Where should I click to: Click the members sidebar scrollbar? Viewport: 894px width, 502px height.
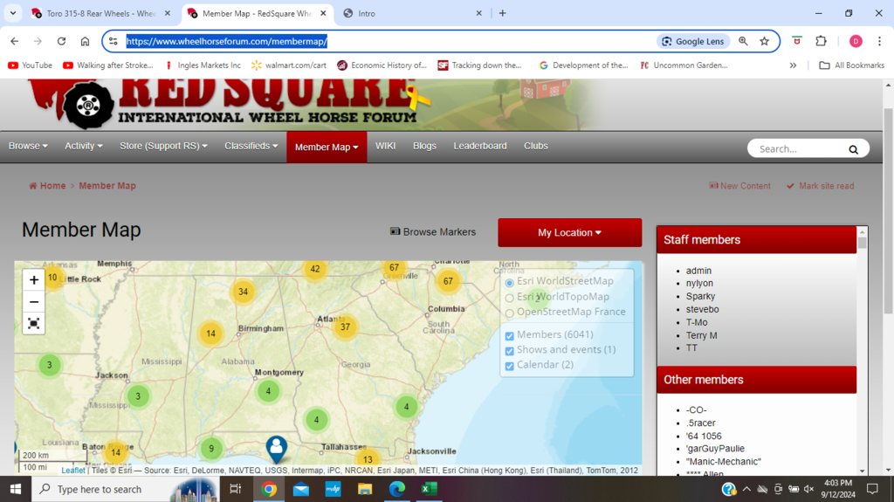click(862, 243)
